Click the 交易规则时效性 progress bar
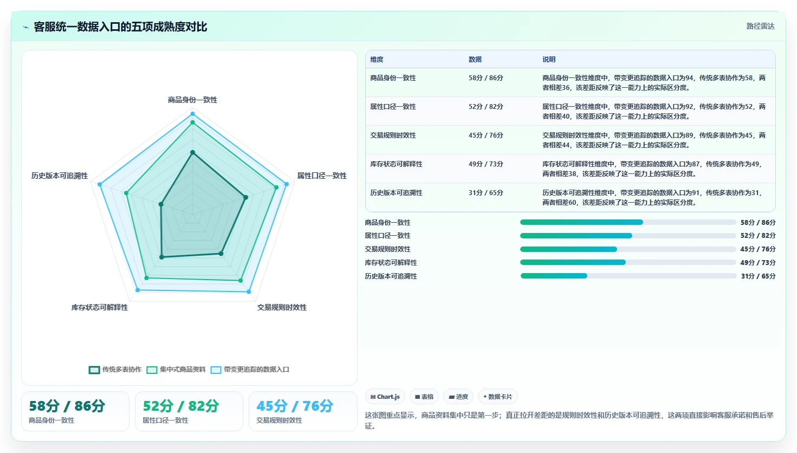The image size is (797, 453). (x=628, y=249)
